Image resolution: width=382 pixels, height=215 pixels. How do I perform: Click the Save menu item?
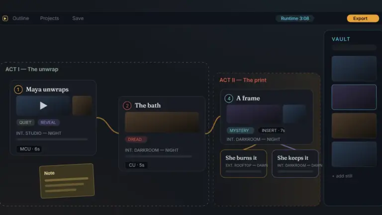[x=78, y=18]
